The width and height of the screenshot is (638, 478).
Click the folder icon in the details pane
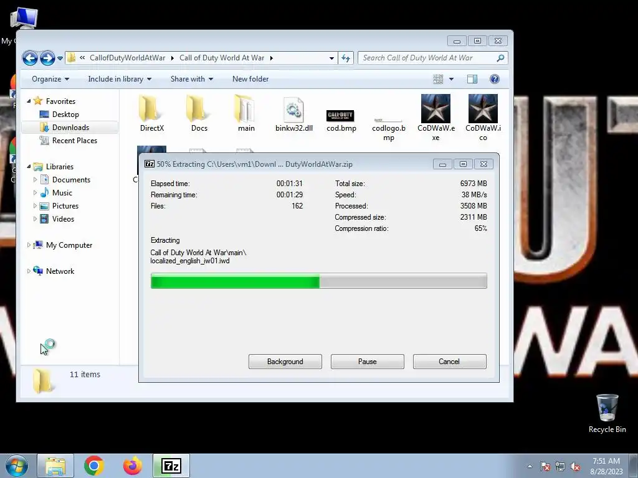[x=42, y=381]
